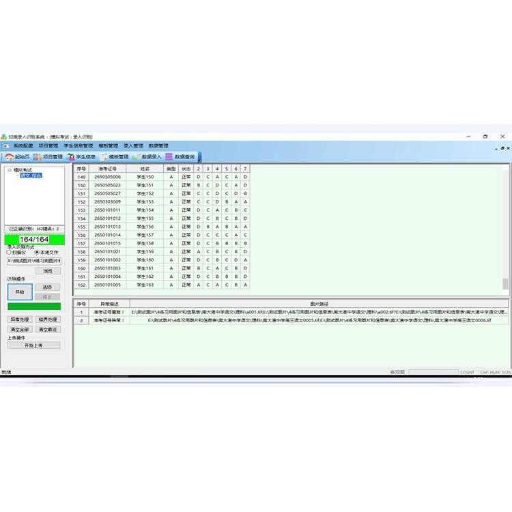The height and width of the screenshot is (512, 512).
Task: Click the name cell 学生157
Action: pos(145,235)
